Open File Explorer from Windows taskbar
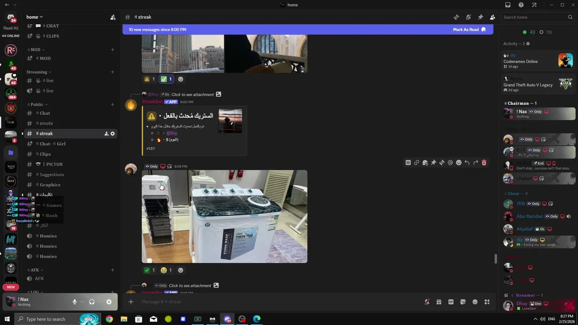Screen dimensions: 578x325 pyautogui.click(x=124, y=319)
